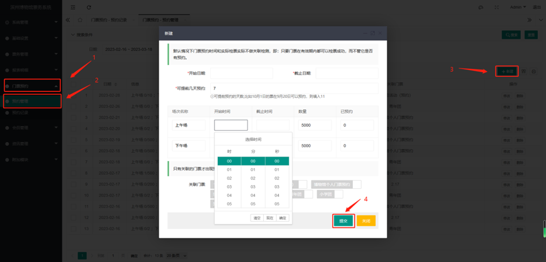This screenshot has width=546, height=262.
Task: Click the refresh icon in top bar
Action: [x=88, y=8]
